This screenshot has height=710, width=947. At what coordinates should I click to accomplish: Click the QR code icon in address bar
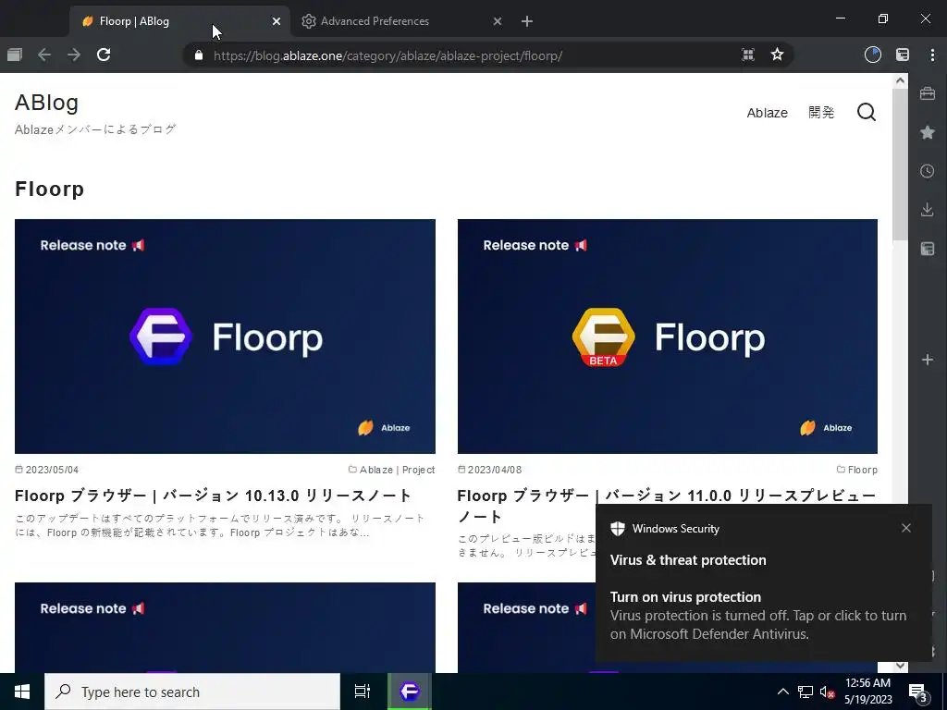pyautogui.click(x=747, y=55)
